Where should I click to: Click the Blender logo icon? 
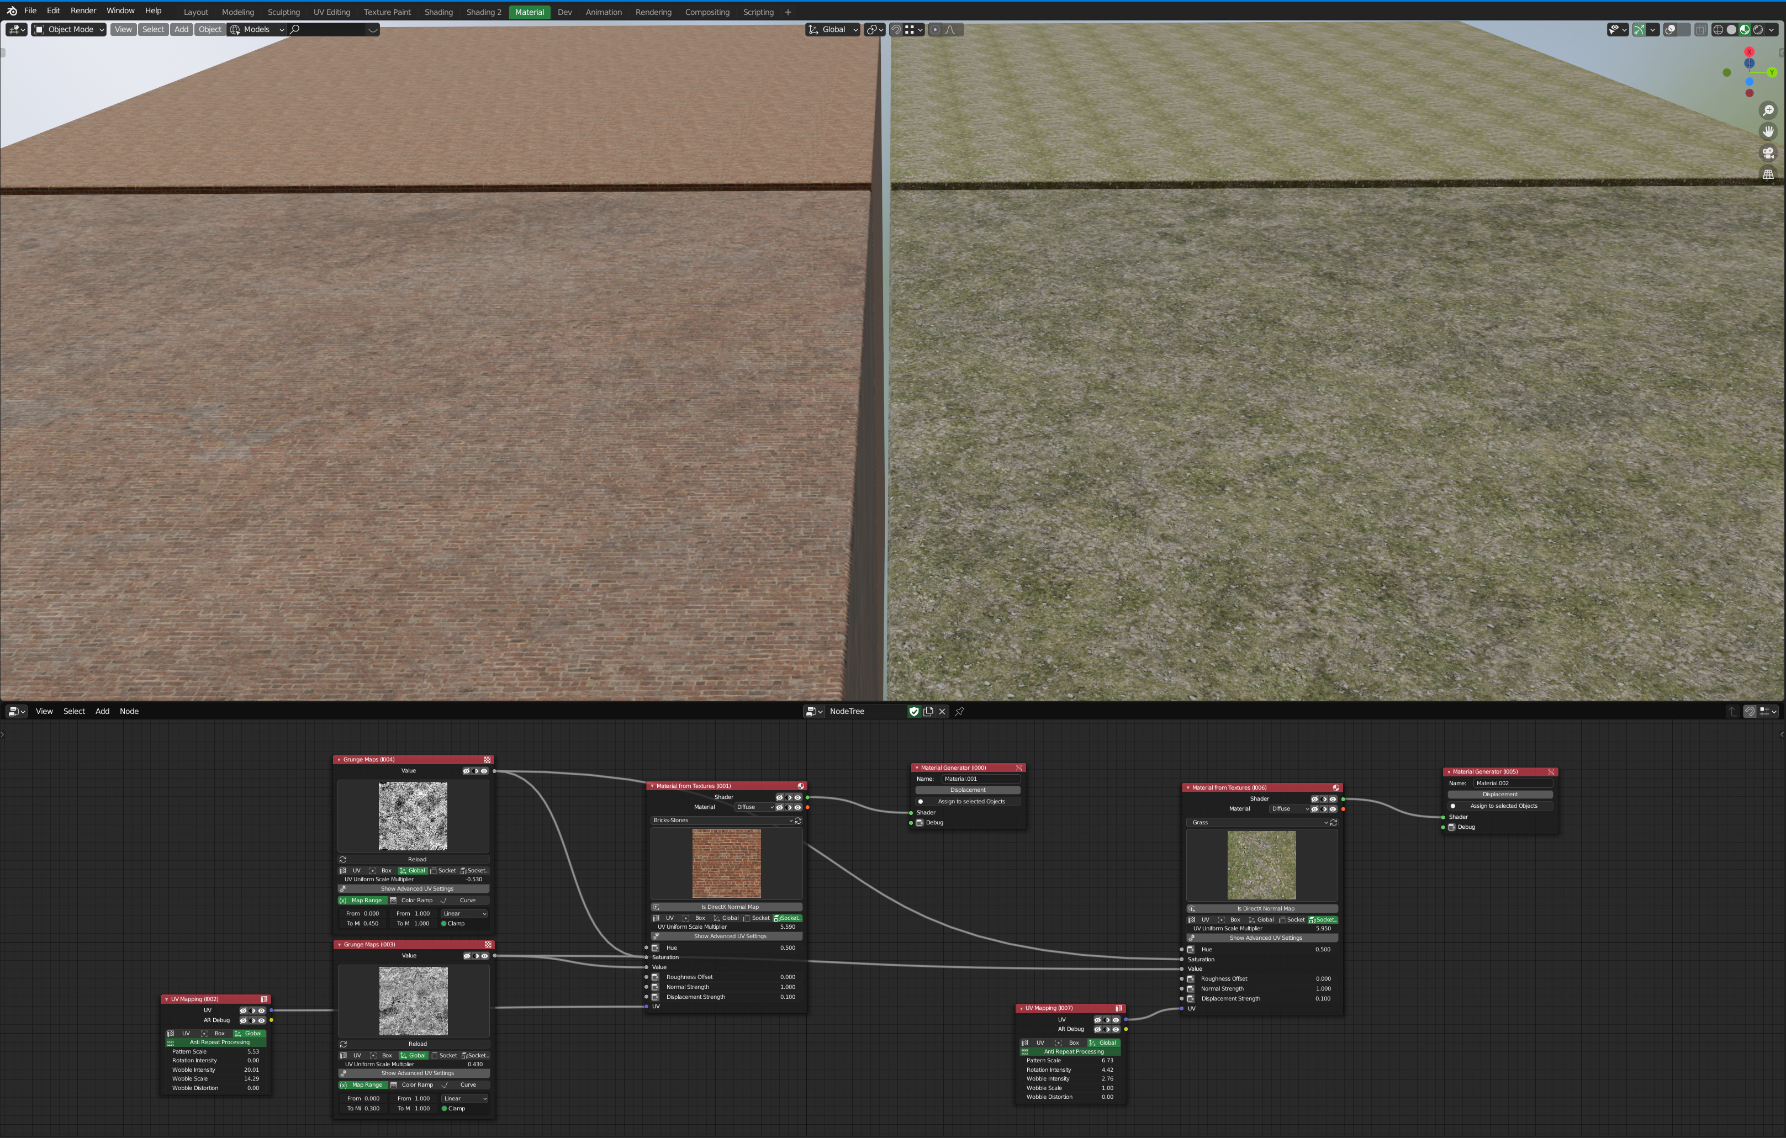point(11,11)
